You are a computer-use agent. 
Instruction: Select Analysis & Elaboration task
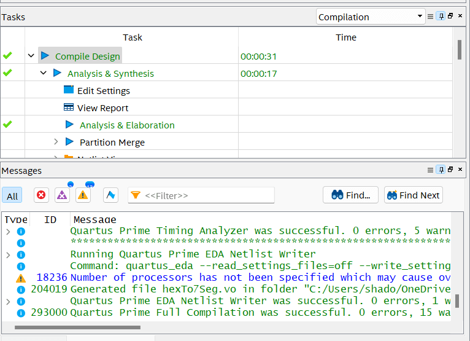click(x=127, y=125)
